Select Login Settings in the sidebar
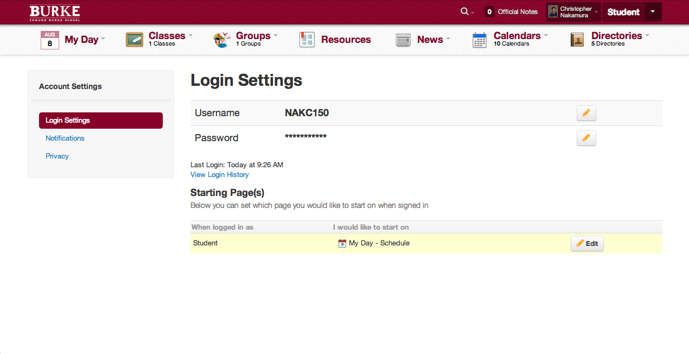689x354 pixels. [101, 121]
